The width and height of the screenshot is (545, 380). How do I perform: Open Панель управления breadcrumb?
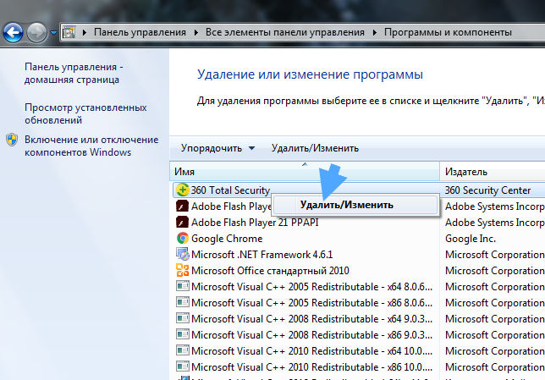pos(140,32)
